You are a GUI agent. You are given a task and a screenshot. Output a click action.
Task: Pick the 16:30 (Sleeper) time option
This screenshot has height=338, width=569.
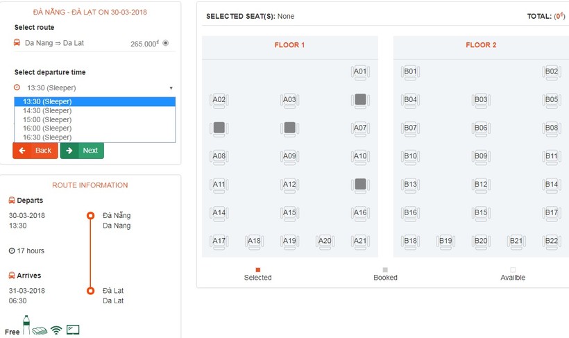coord(47,137)
